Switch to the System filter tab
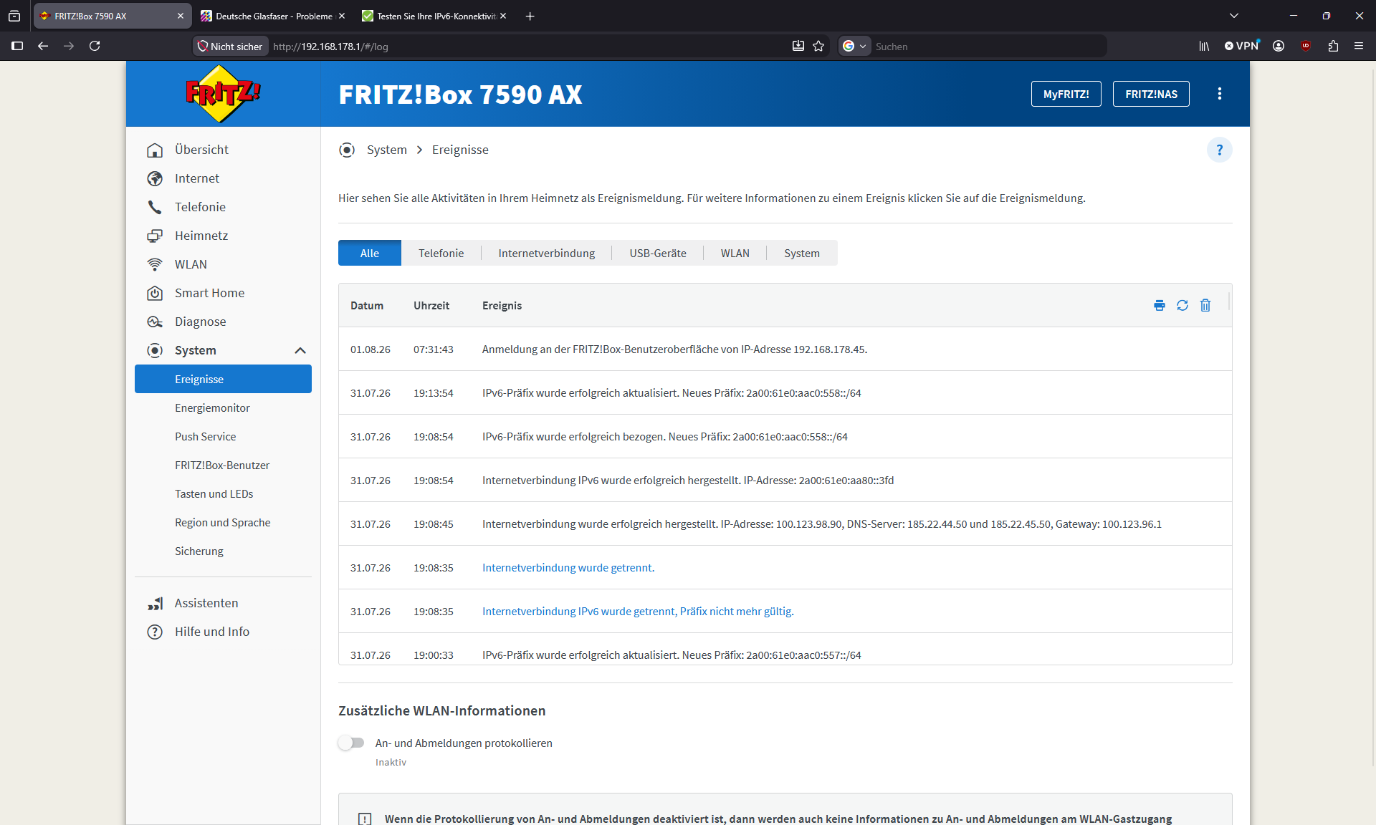The height and width of the screenshot is (825, 1376). pyautogui.click(x=802, y=253)
